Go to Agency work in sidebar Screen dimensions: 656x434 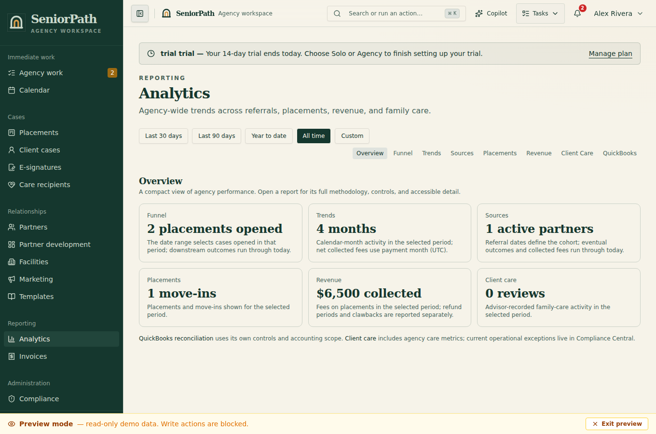click(61, 73)
